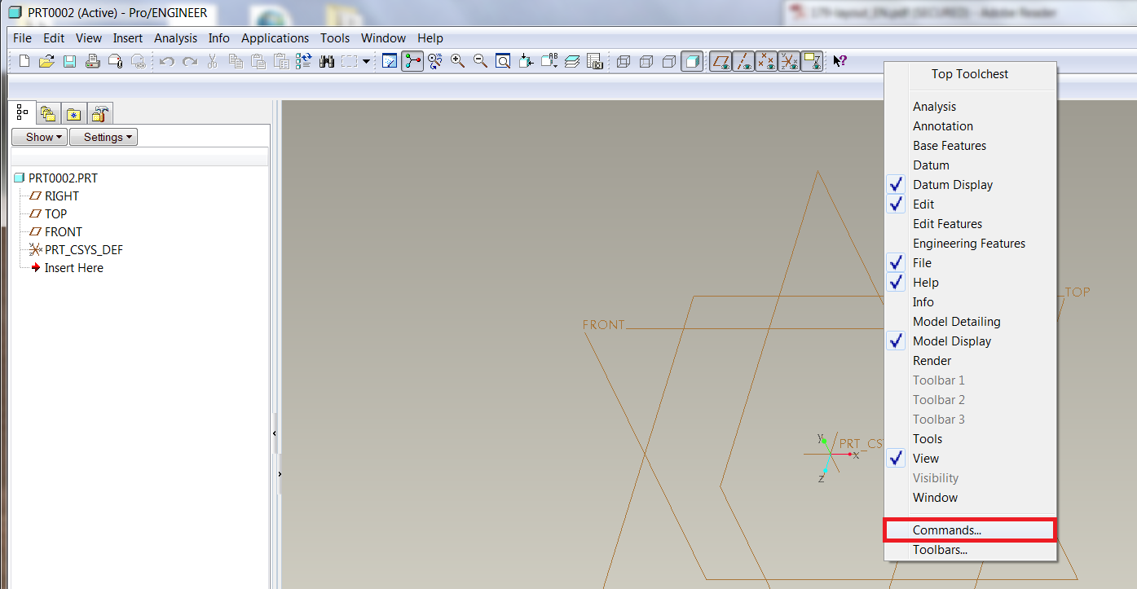
Task: Toggle annotation element display
Action: click(812, 61)
